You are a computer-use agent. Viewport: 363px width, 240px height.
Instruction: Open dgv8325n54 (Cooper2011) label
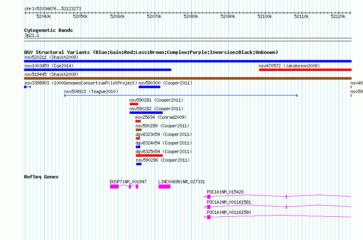pos(164,151)
